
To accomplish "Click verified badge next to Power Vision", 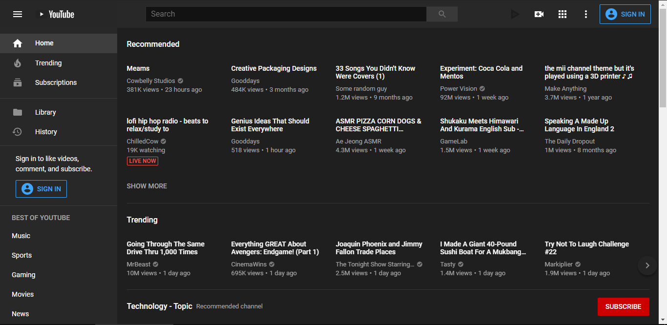I will point(482,88).
